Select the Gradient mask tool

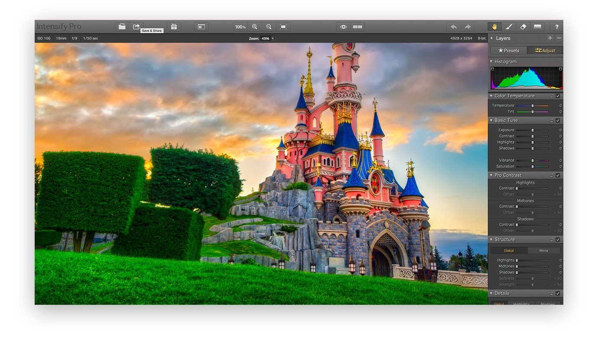coord(537,27)
